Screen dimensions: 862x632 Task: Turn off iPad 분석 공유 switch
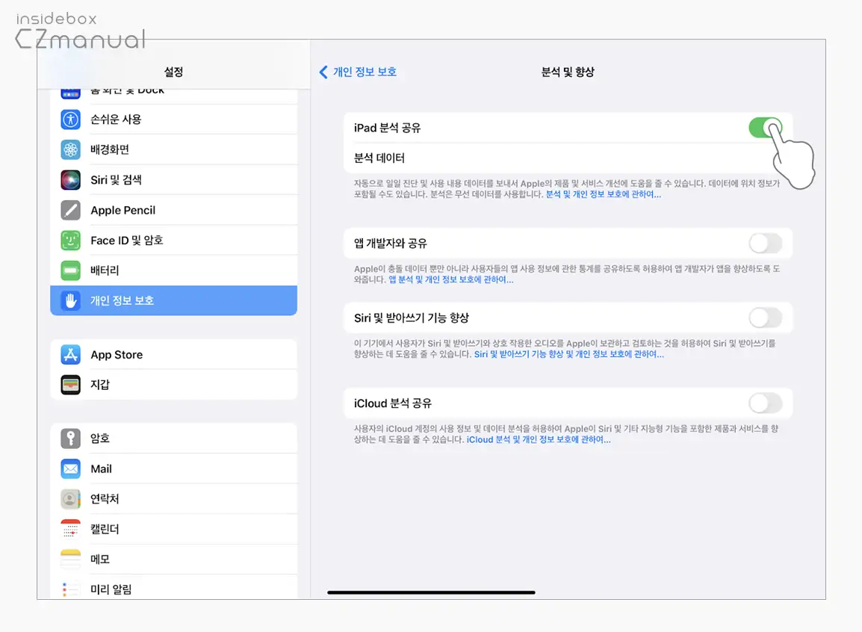pos(765,128)
